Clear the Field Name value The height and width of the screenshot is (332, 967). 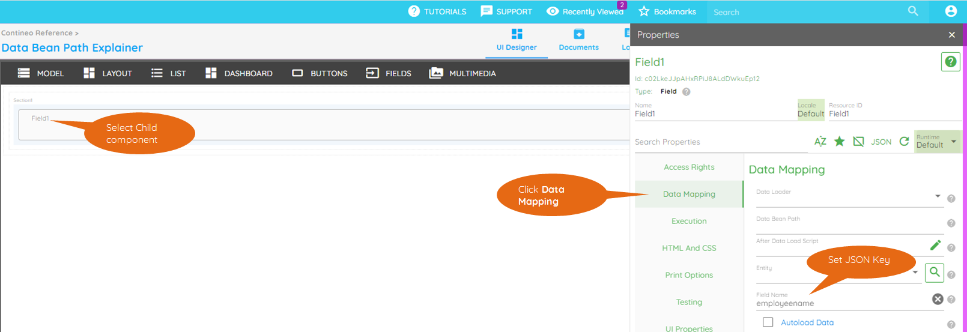[x=937, y=299]
